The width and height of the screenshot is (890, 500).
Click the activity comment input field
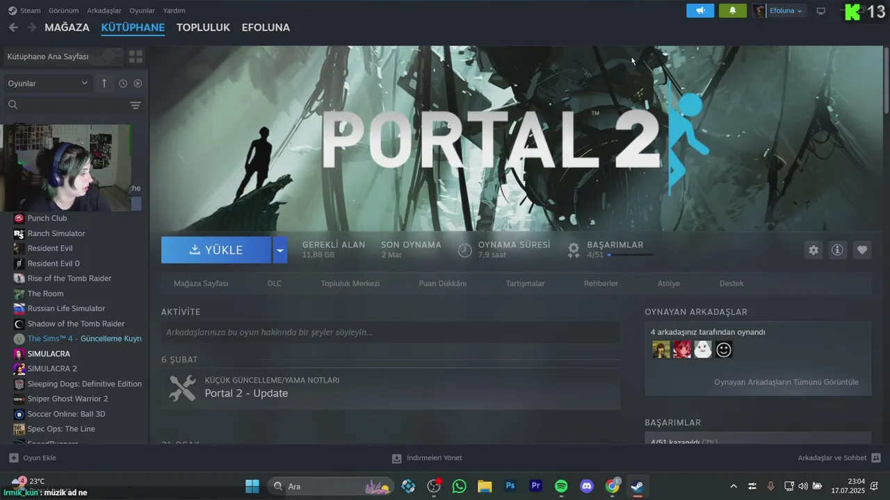tap(391, 332)
